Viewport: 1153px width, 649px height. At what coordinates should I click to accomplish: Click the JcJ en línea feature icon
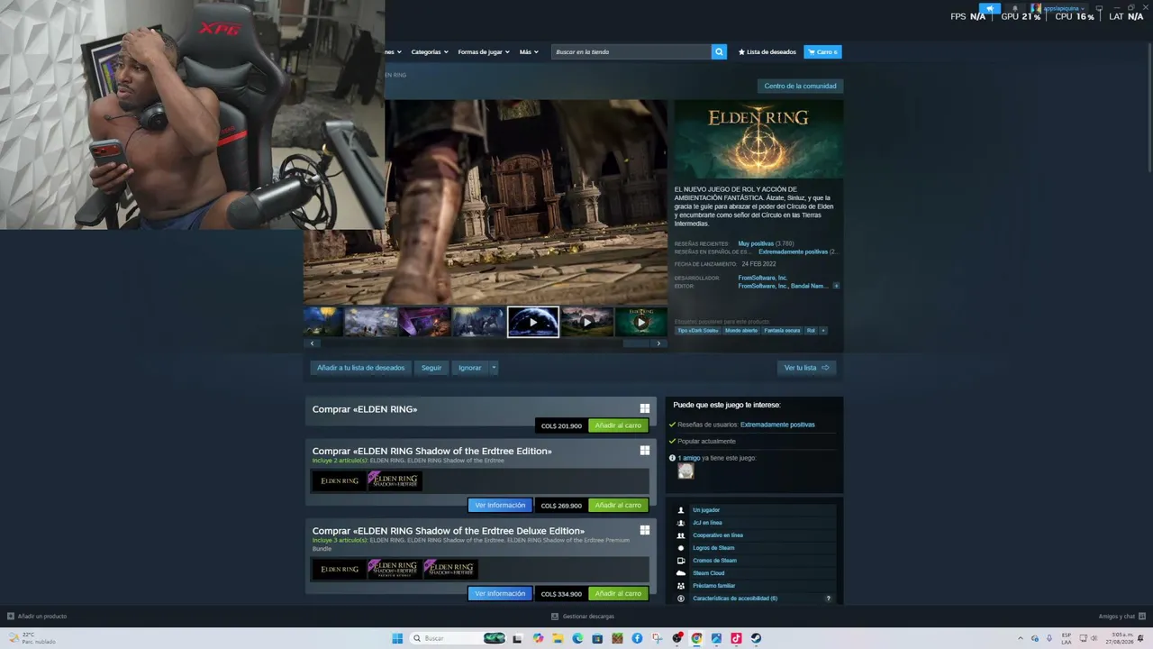(681, 523)
